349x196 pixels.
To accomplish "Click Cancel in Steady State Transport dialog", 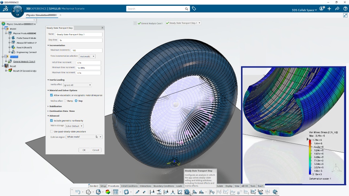I will pos(96,150).
